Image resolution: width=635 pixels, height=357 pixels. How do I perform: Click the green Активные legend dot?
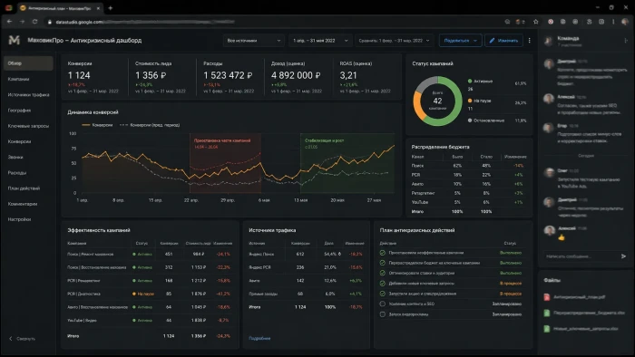click(470, 82)
